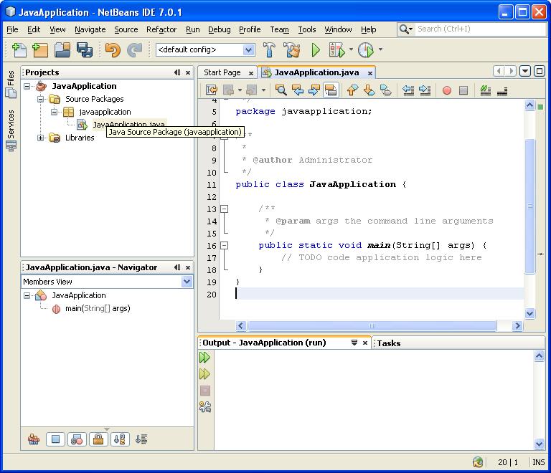Select the Libraries tree node

coord(80,138)
